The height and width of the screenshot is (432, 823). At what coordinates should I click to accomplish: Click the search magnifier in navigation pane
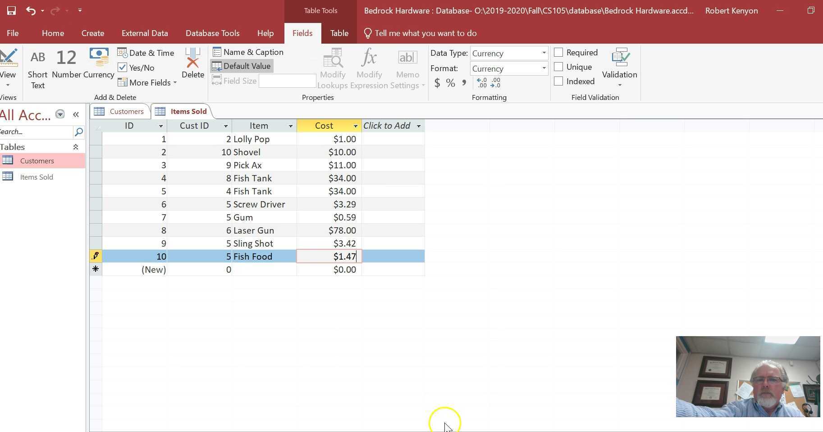tap(78, 132)
